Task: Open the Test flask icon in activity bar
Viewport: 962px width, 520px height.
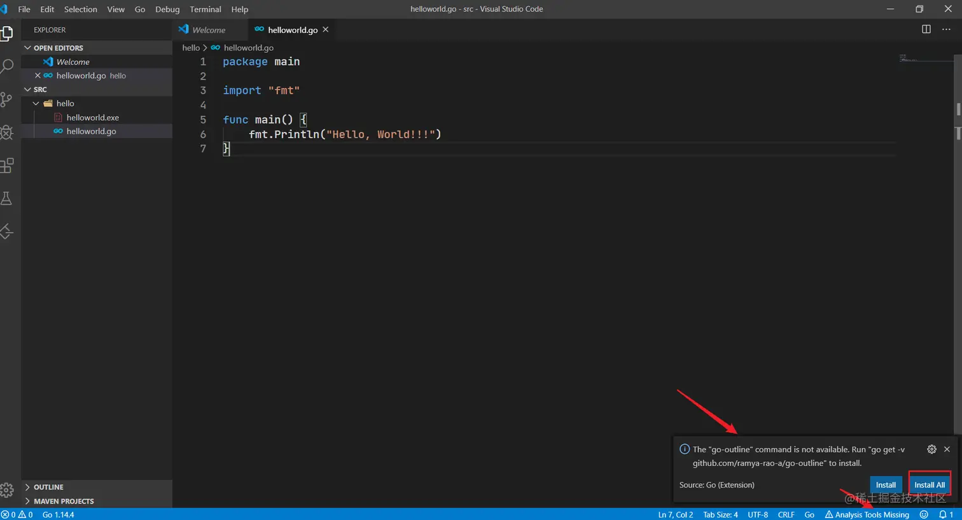Action: click(x=6, y=199)
